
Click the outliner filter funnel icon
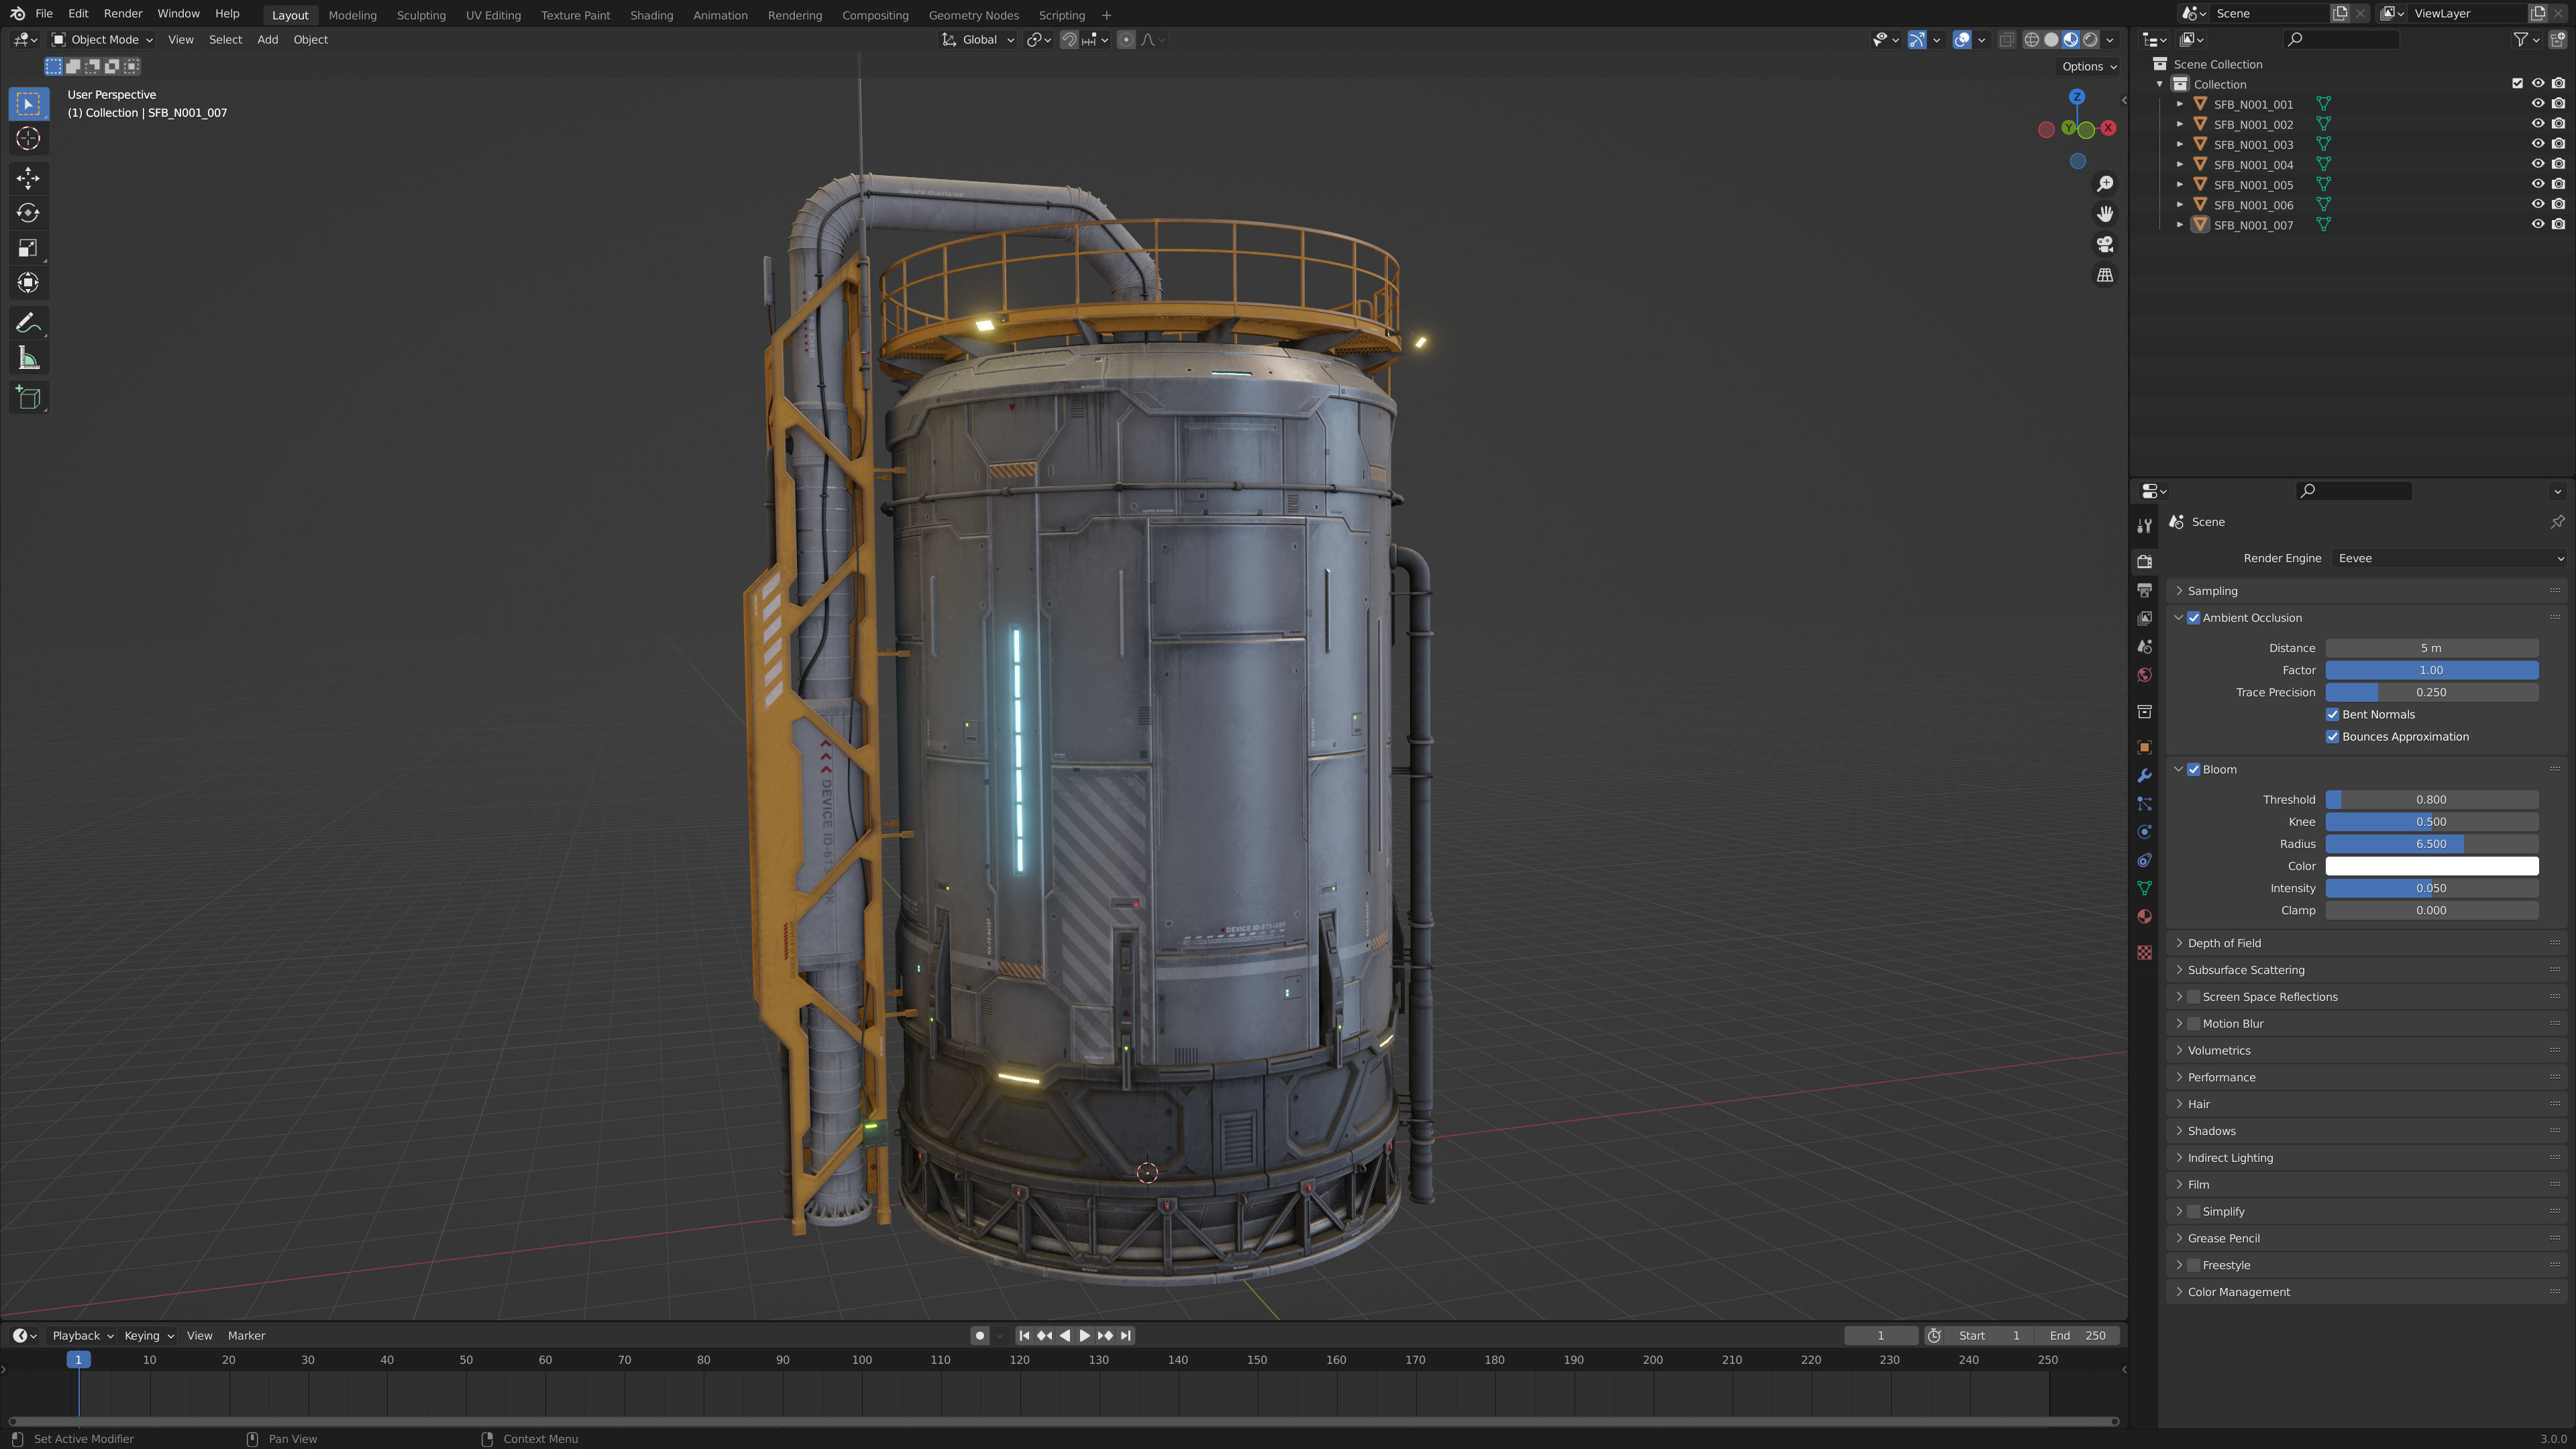(x=2521, y=39)
